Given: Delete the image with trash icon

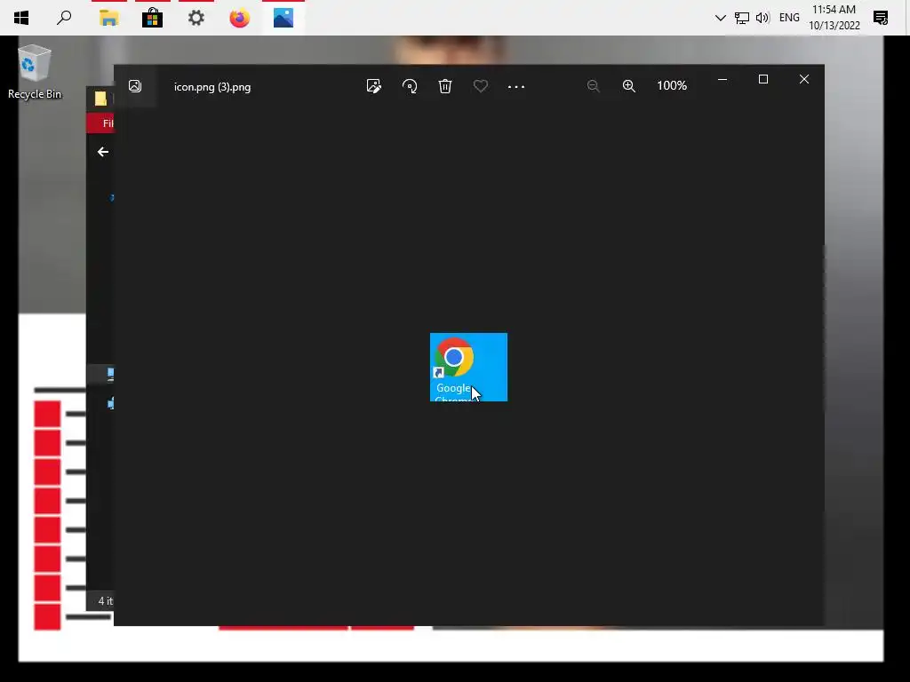Looking at the screenshot, I should pyautogui.click(x=445, y=86).
